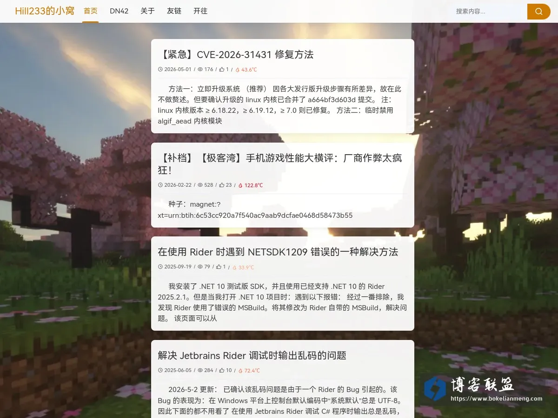This screenshot has height=418, width=558.
Task: Click the clock icon beside 2026-05-01
Action: pyautogui.click(x=160, y=70)
